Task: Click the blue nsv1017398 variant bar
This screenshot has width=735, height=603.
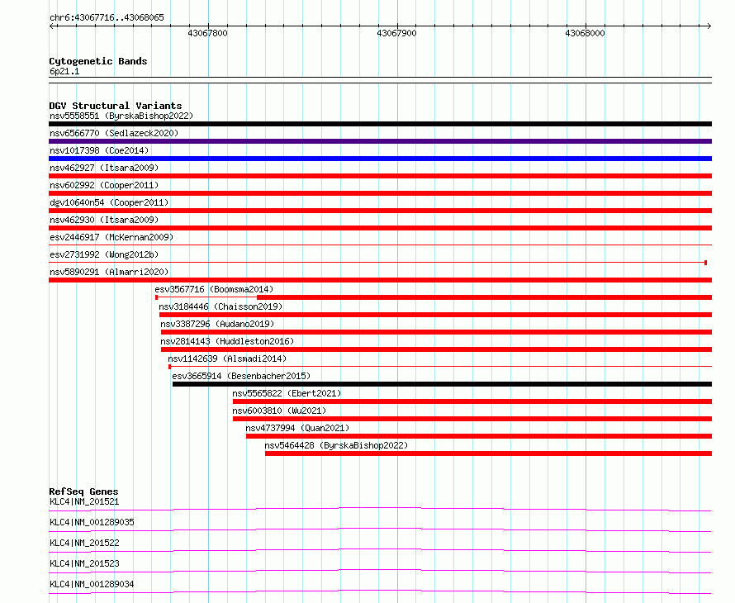Action: pyautogui.click(x=380, y=159)
